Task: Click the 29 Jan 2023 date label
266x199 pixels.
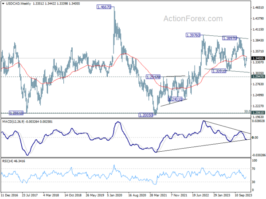Action: click(222, 195)
